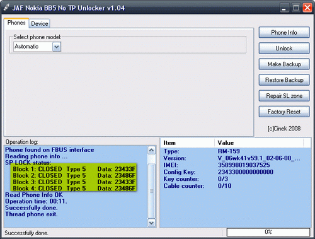The width and height of the screenshot is (315, 239).
Task: Close the JAF Unlocker window
Action: pos(307,8)
